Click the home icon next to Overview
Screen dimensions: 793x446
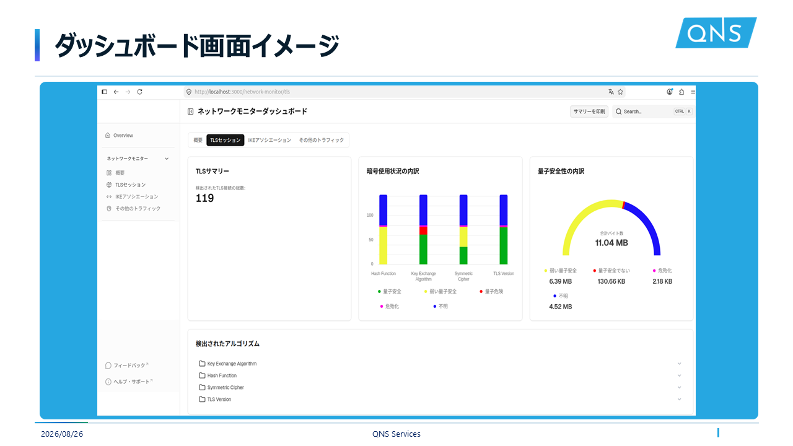[108, 135]
